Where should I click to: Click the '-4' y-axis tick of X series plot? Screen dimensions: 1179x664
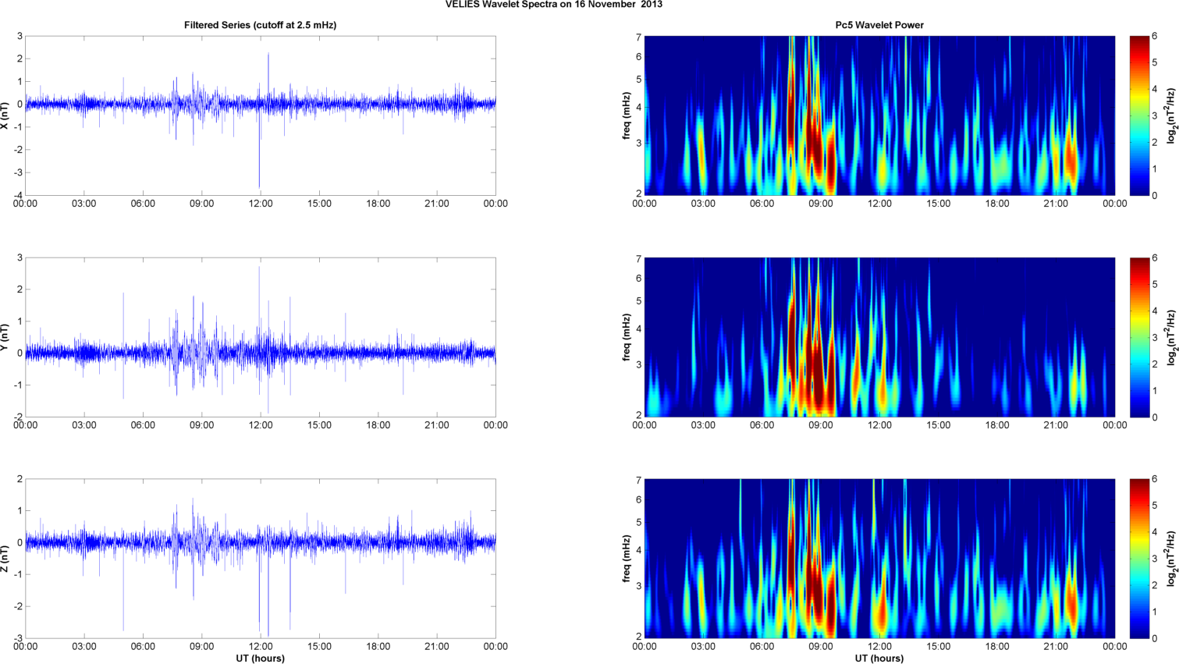(x=18, y=195)
